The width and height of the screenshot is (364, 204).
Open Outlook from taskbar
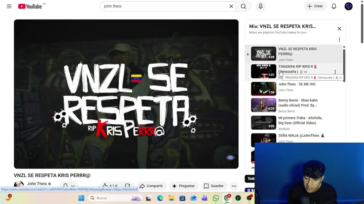pyautogui.click(x=193, y=198)
